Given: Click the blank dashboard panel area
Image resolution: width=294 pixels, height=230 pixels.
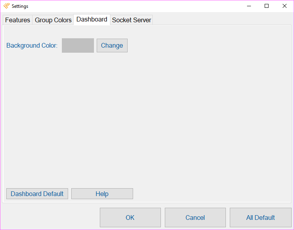Looking at the screenshot, I should [x=146, y=116].
